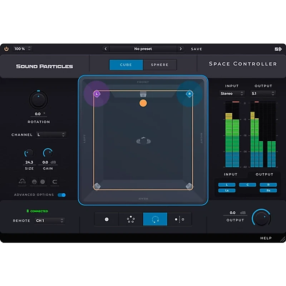Select the multi-speaker movement mode icon

click(130, 218)
